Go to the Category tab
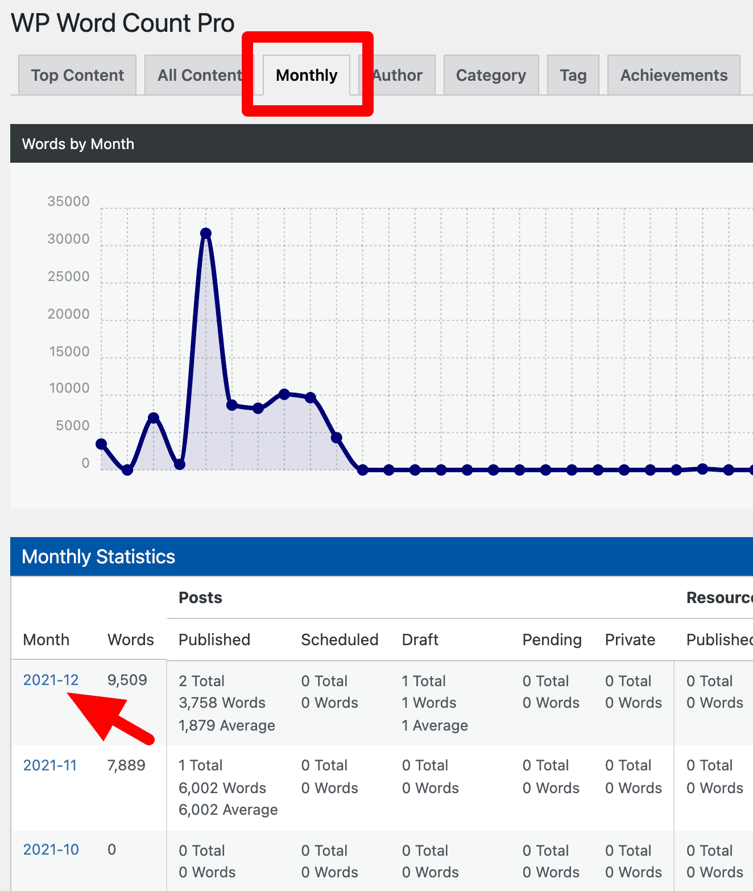This screenshot has width=753, height=891. click(x=491, y=75)
